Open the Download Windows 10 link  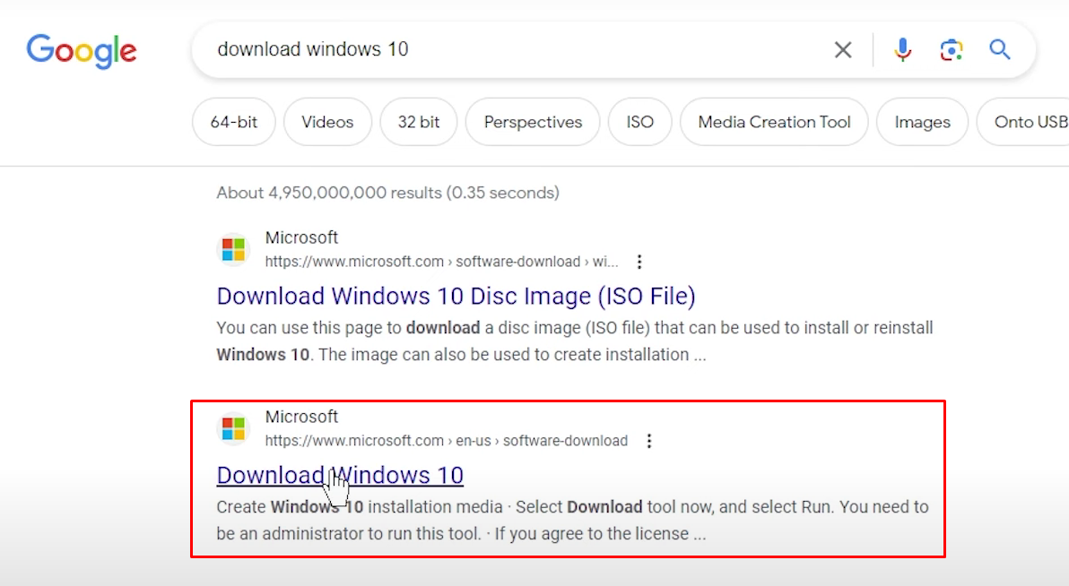pos(339,475)
